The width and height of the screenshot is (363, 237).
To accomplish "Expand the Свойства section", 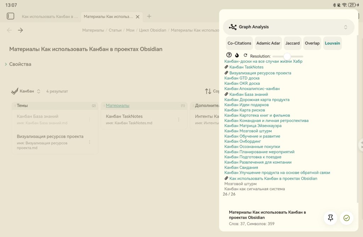I will [5, 64].
